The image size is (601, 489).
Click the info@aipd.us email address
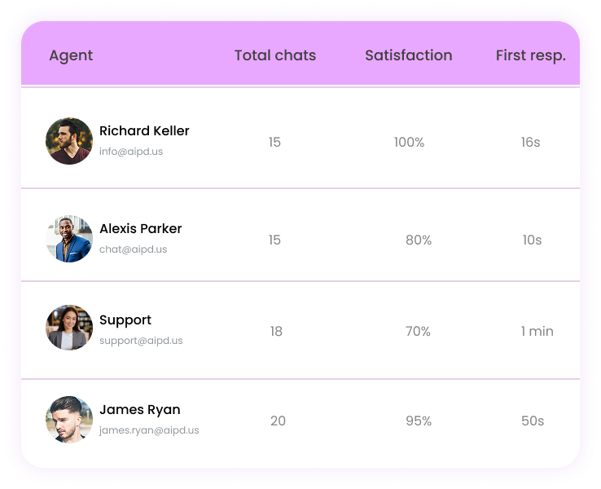click(131, 152)
